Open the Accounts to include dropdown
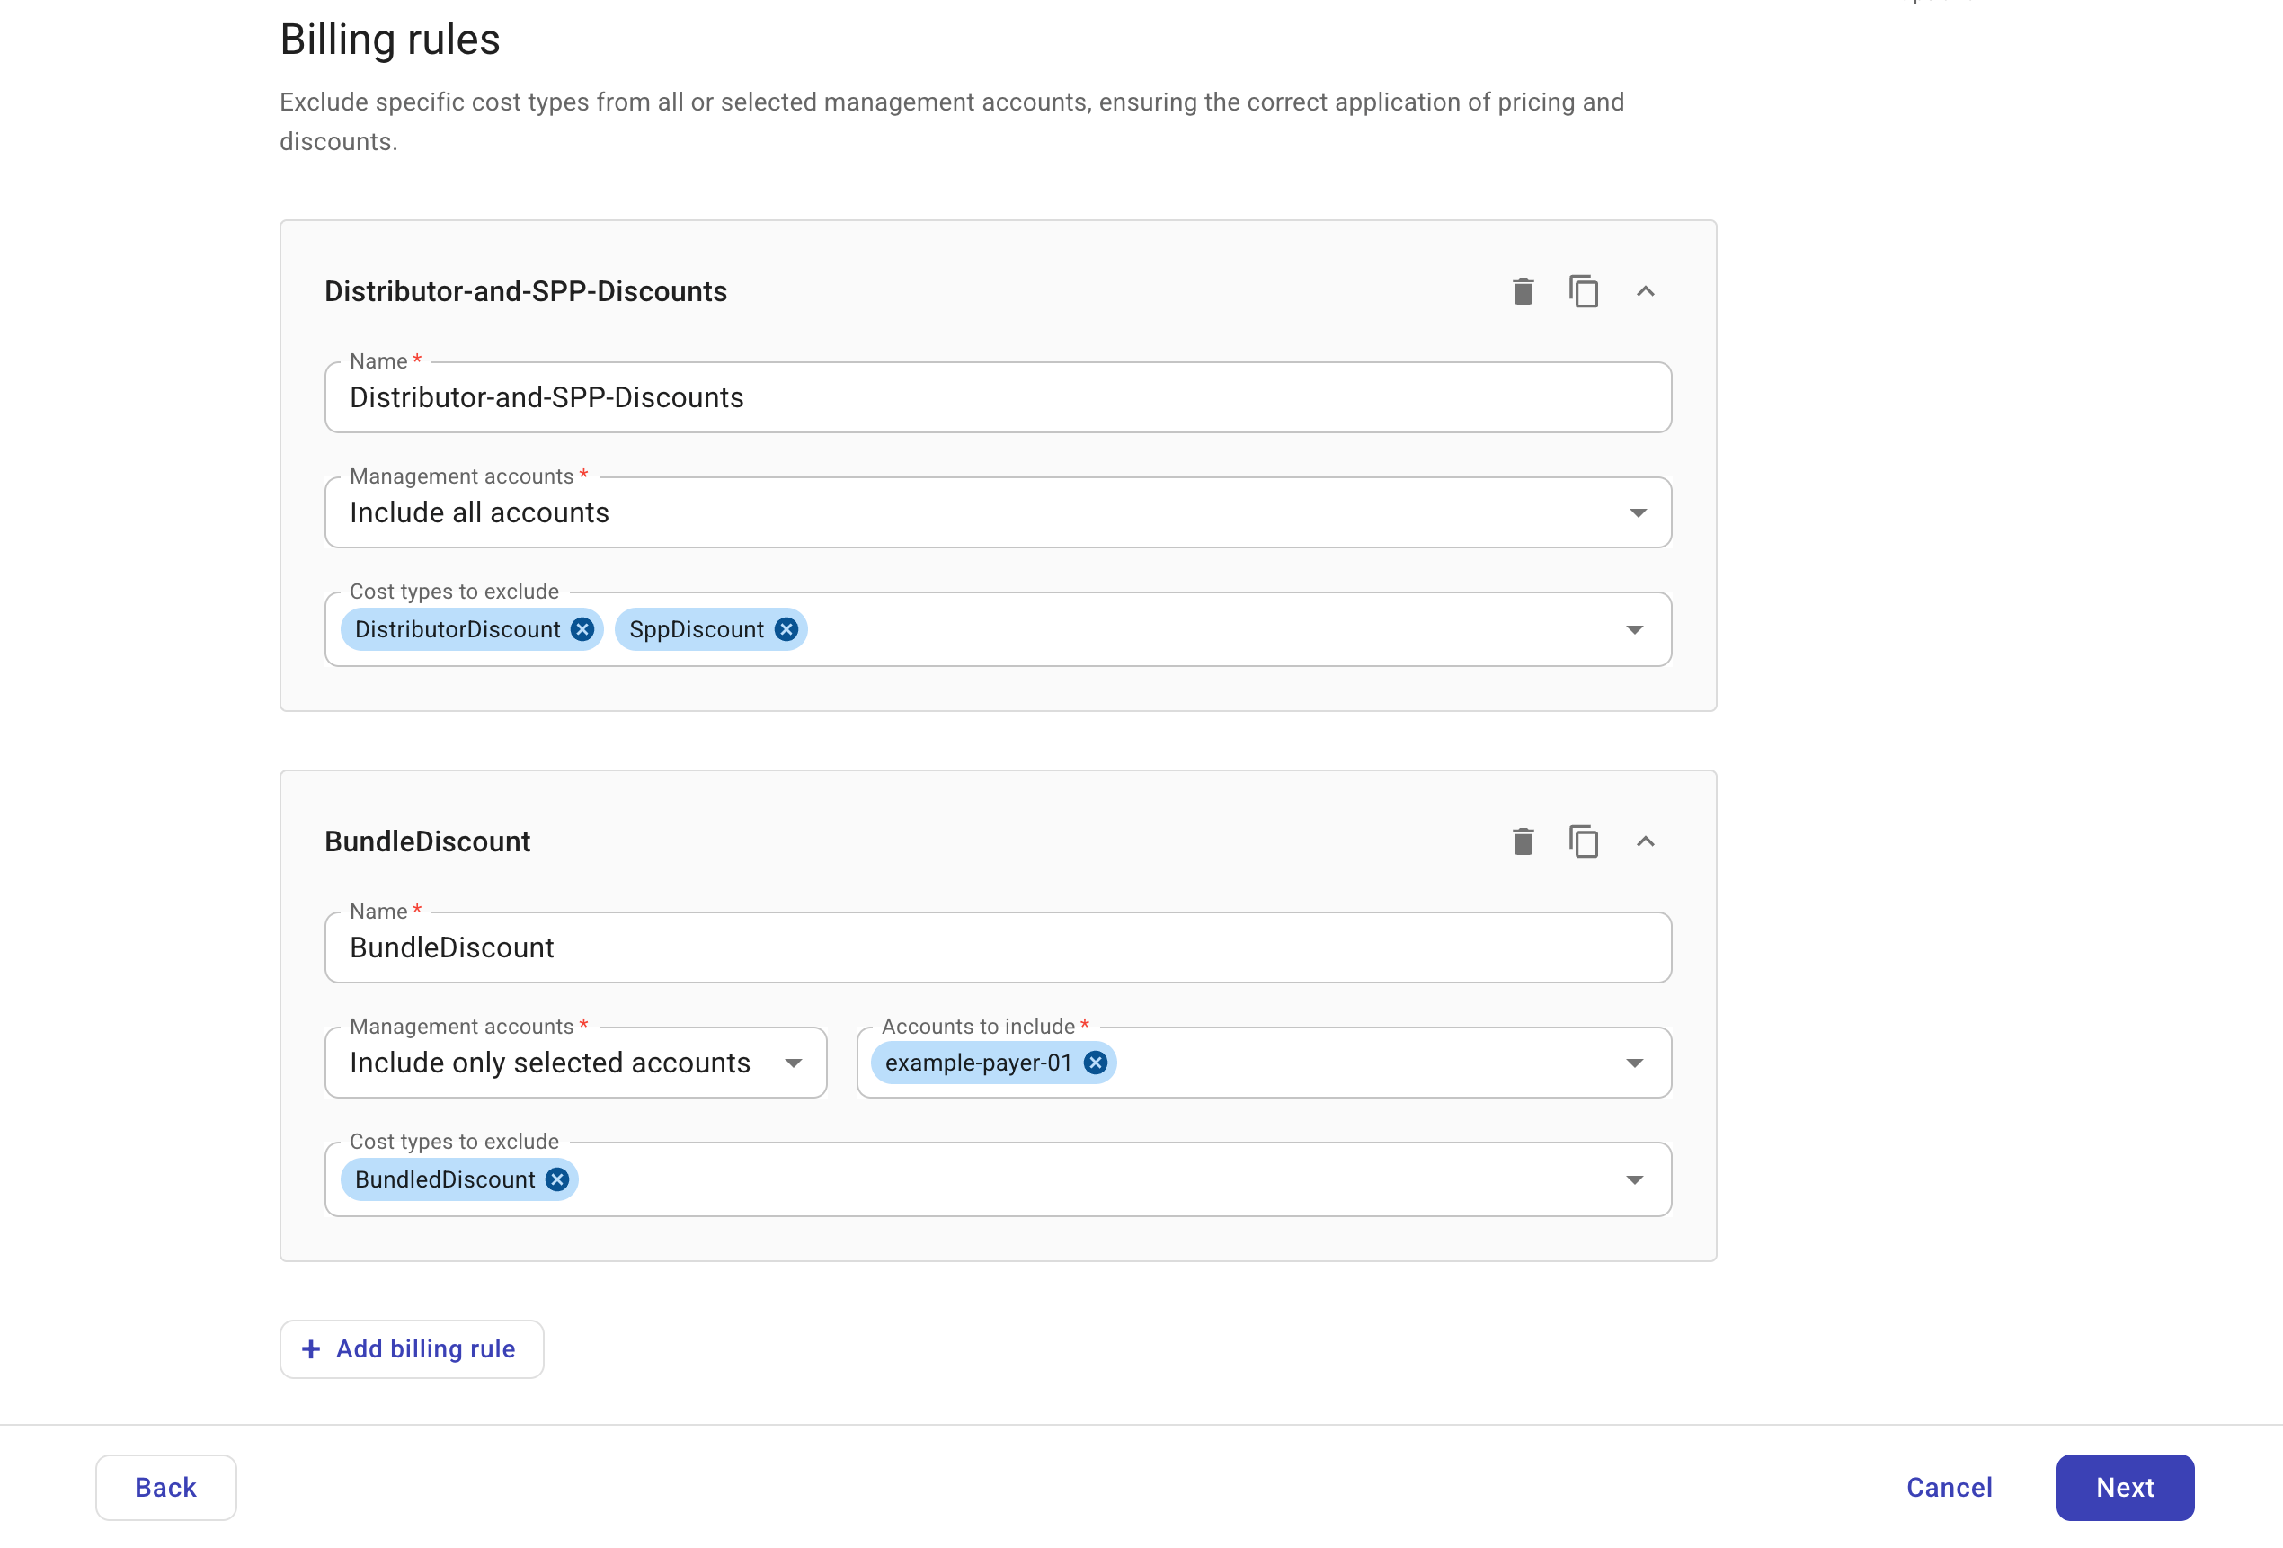 point(1634,1062)
